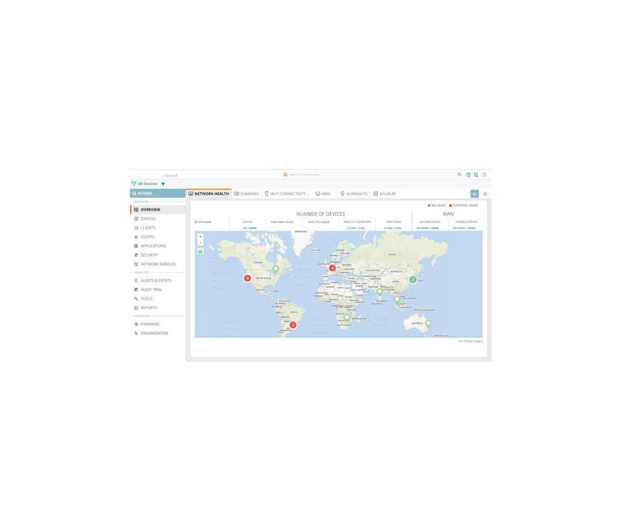621x530 pixels.
Task: Open the help question mark icon
Action: click(x=468, y=175)
